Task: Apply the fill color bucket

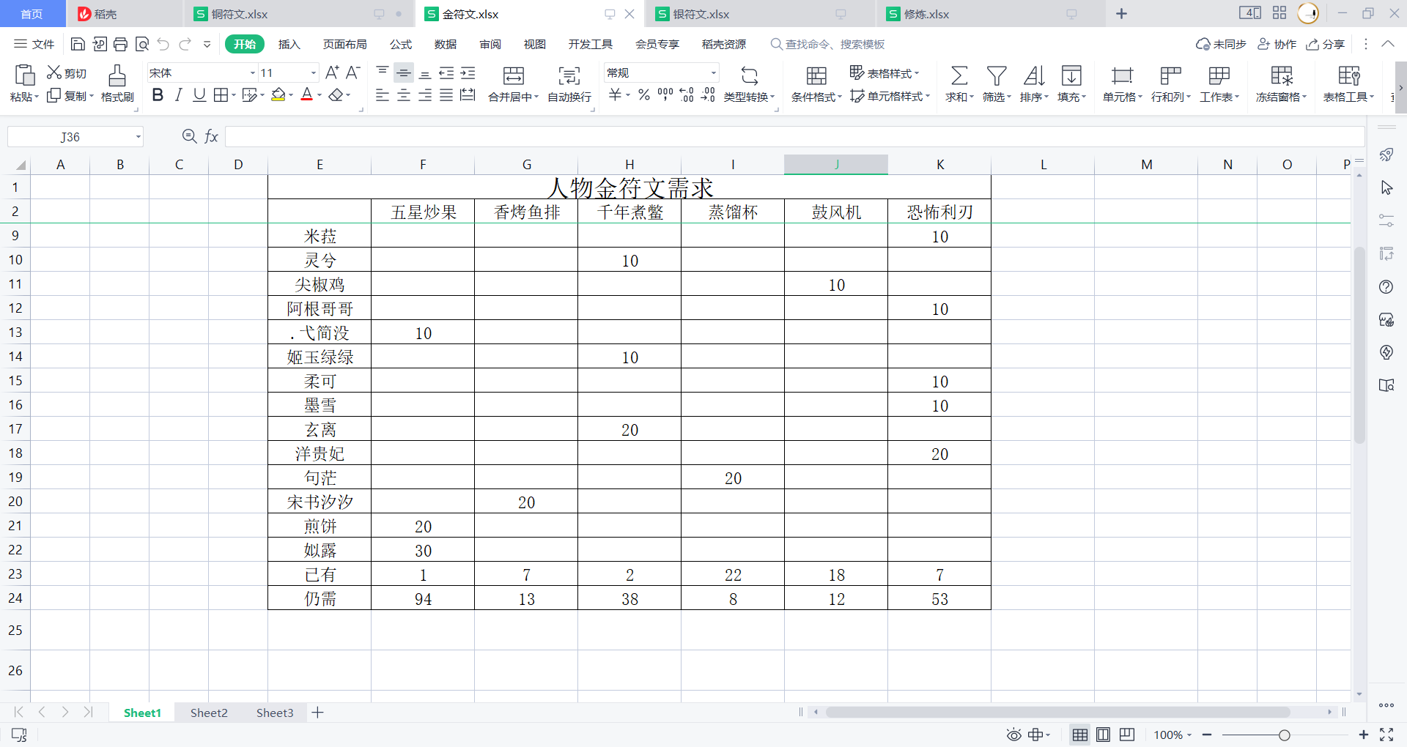Action: point(278,95)
